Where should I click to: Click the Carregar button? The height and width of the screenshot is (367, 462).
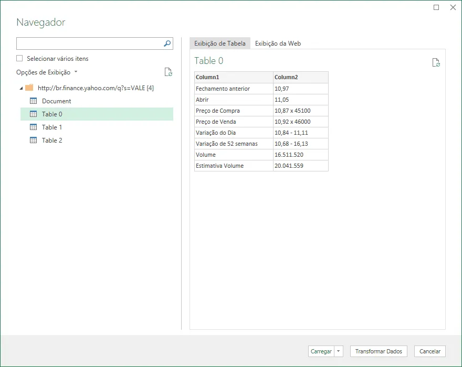coord(321,351)
